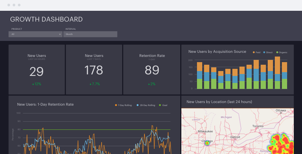Click the Growth Dashboard title
302x154 pixels.
(x=46, y=19)
